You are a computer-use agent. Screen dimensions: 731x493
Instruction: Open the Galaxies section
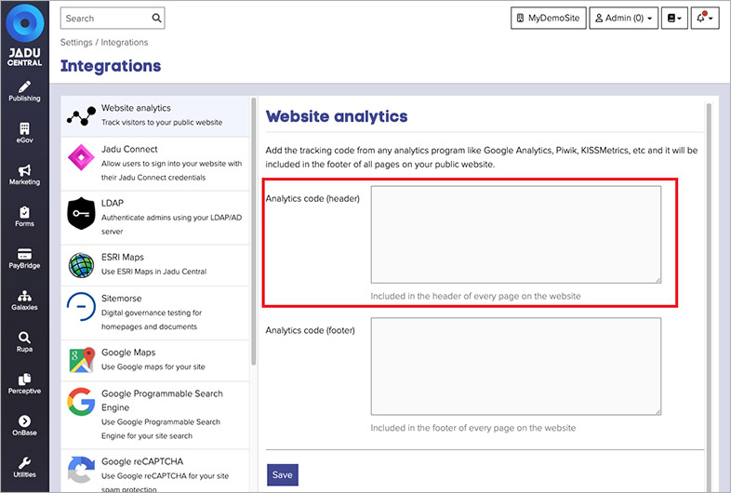pos(24,300)
